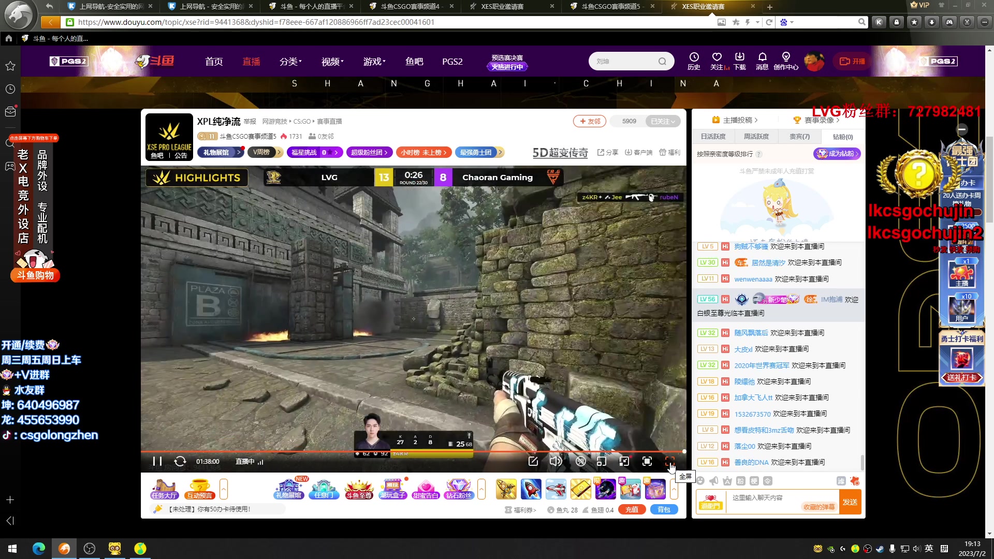
Task: Open the 斗鱼至尊 crown icon
Action: 359,489
